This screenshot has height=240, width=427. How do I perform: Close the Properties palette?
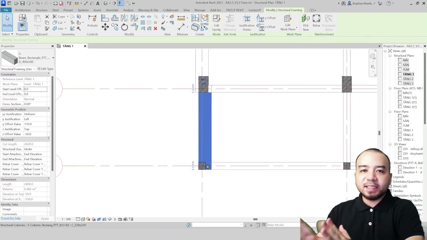(52, 46)
